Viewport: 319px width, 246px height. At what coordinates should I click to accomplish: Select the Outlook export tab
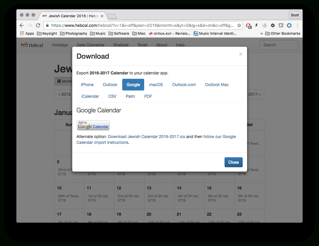click(110, 85)
